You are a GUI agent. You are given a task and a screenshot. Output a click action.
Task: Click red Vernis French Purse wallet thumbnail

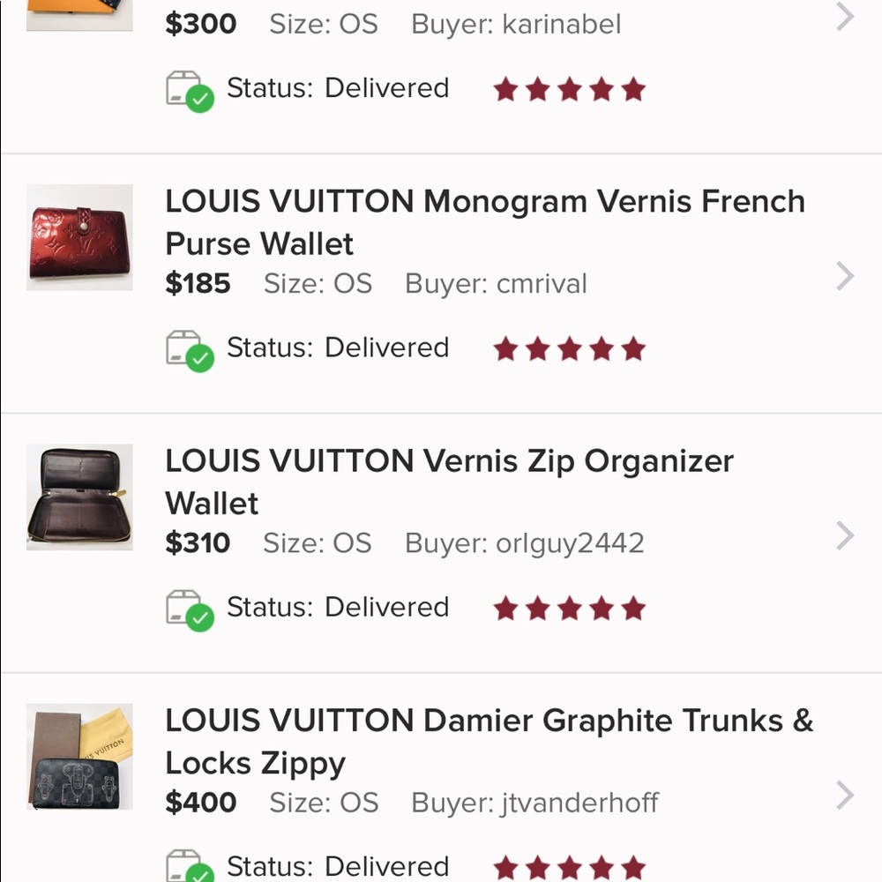pyautogui.click(x=79, y=237)
